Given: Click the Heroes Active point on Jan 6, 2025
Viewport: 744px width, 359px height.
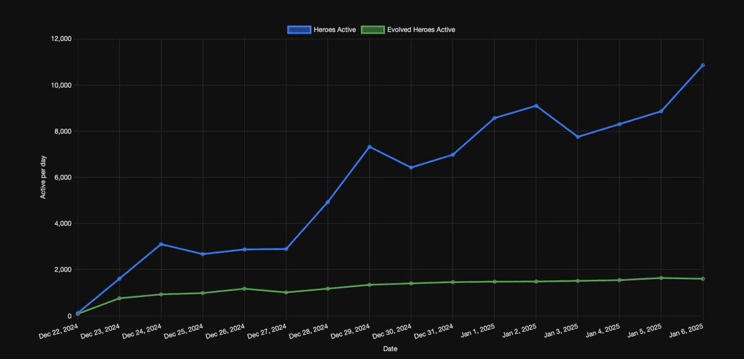Looking at the screenshot, I should pos(702,65).
